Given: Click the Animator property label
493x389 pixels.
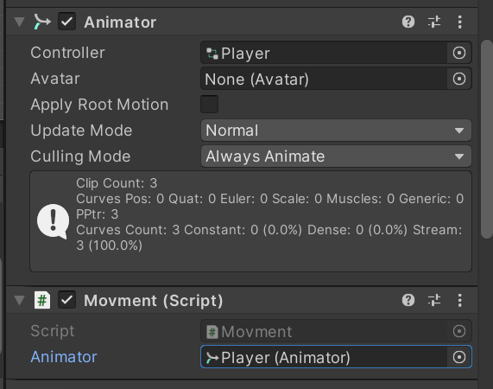Looking at the screenshot, I should (x=64, y=357).
